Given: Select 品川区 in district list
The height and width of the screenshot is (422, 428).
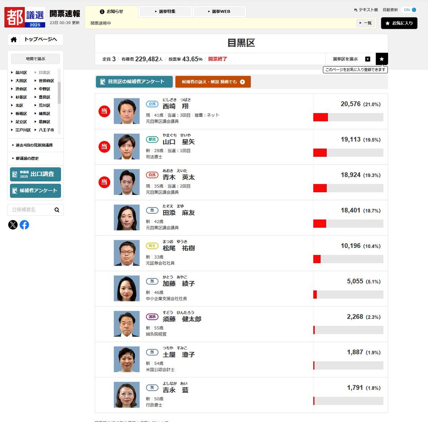Looking at the screenshot, I should click(21, 72).
